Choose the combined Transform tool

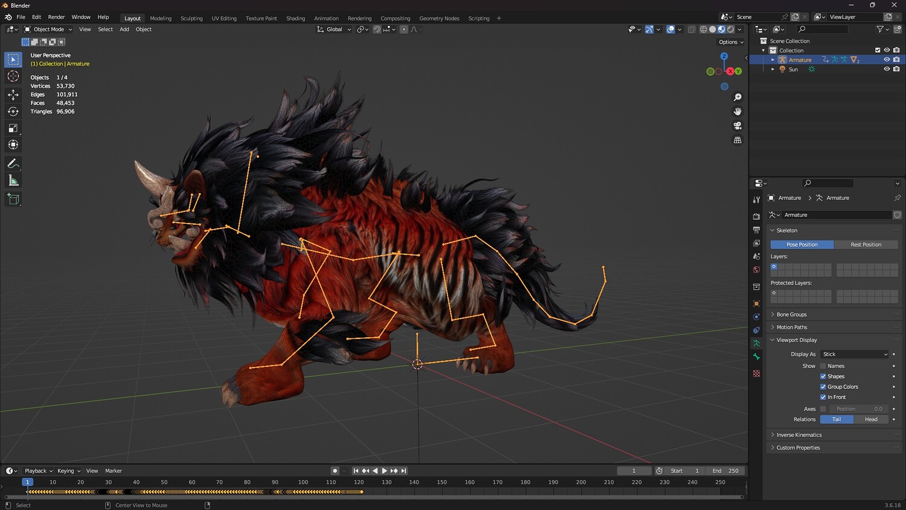[13, 145]
